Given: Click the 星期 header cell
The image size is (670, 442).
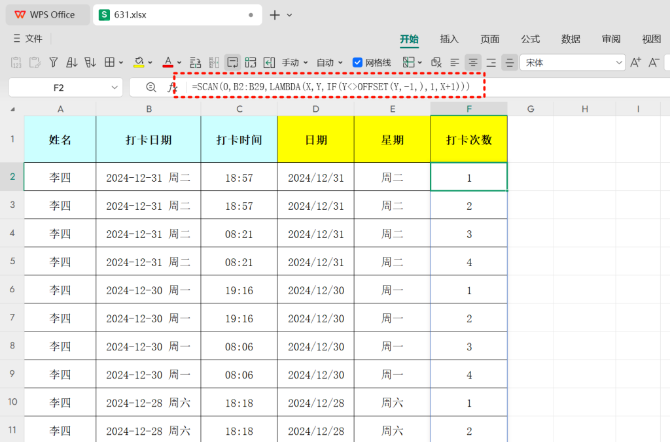Looking at the screenshot, I should pyautogui.click(x=393, y=139).
